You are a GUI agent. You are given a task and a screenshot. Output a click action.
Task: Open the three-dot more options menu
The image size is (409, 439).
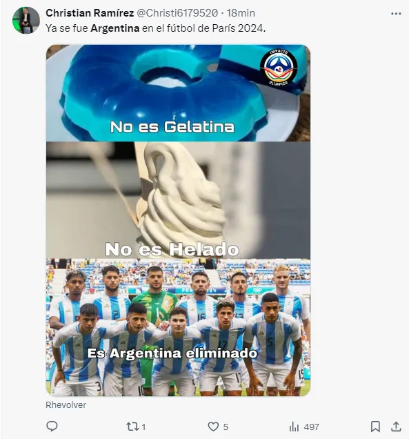[396, 13]
